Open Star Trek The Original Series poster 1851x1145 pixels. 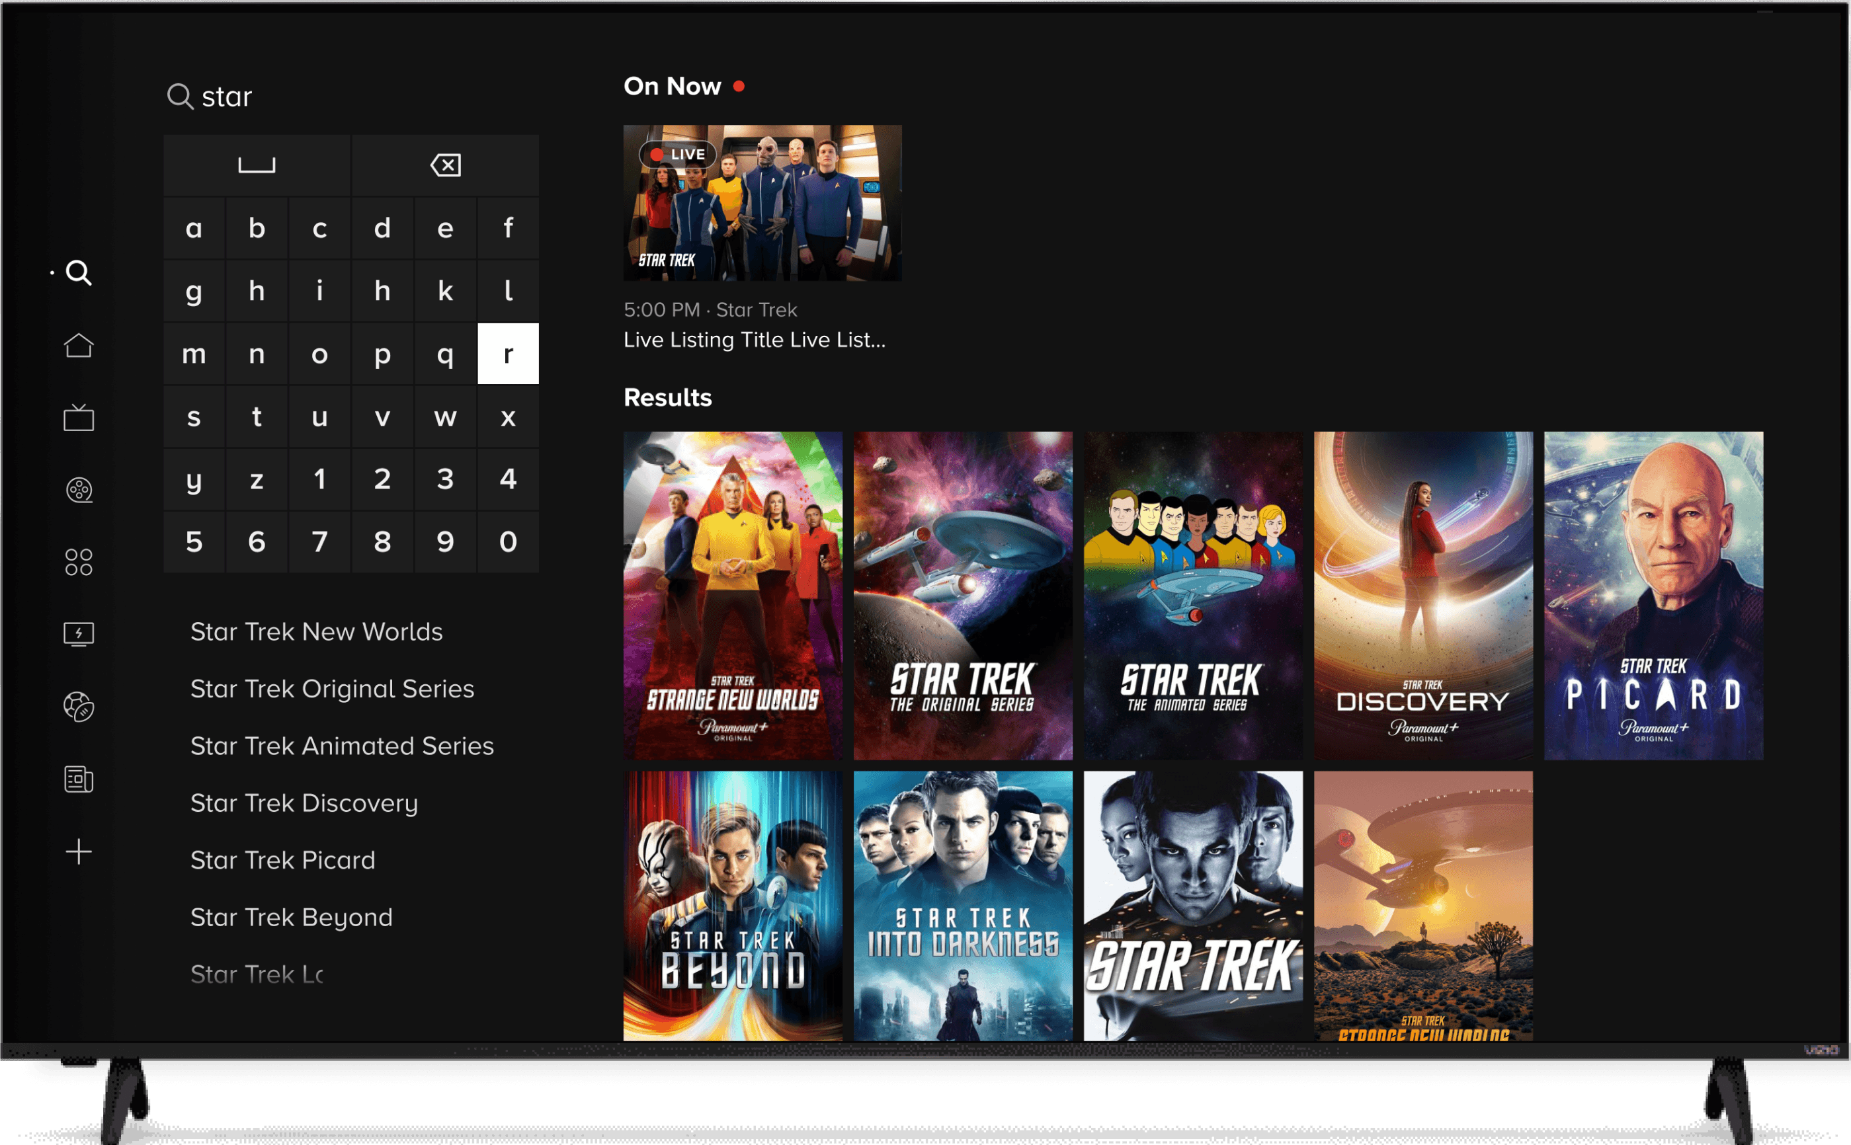click(964, 596)
